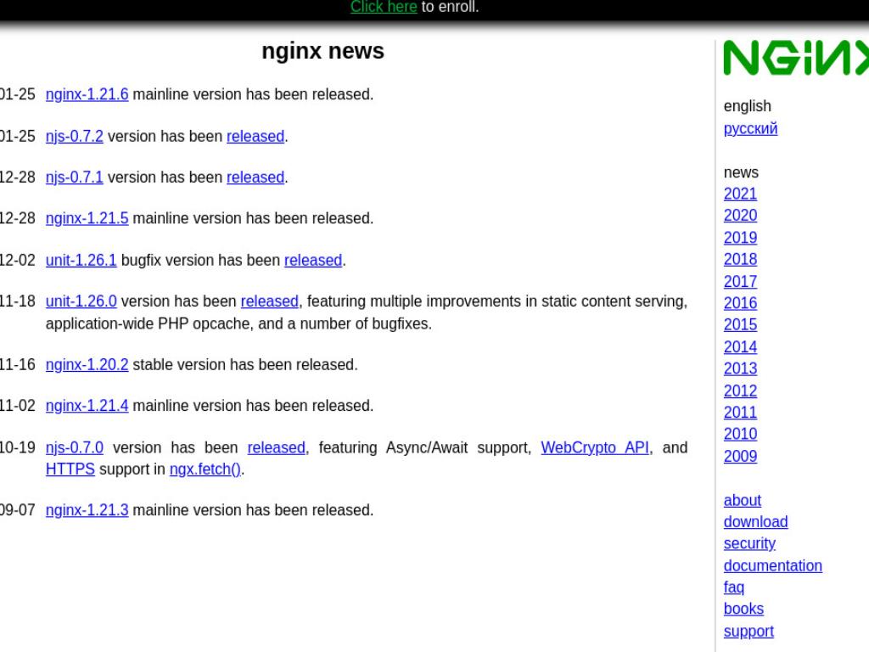869x652 pixels.
Task: Click the 'english' language label
Action: pos(747,106)
